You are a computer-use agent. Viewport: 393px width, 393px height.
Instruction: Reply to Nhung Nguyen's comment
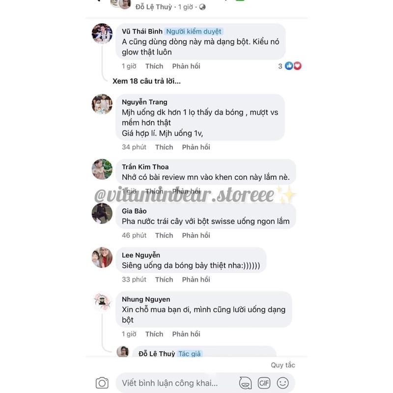click(x=186, y=334)
